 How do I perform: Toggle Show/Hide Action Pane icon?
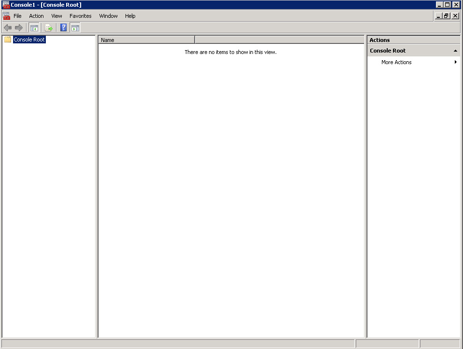[x=75, y=27]
